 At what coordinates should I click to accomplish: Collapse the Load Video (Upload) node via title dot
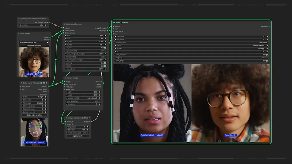click(x=21, y=83)
